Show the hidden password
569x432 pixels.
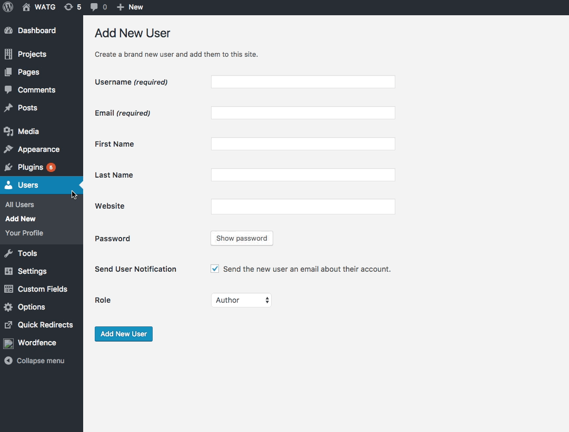242,238
